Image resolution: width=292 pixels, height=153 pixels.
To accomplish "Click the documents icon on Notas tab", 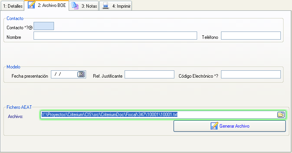I will tap(75, 5).
